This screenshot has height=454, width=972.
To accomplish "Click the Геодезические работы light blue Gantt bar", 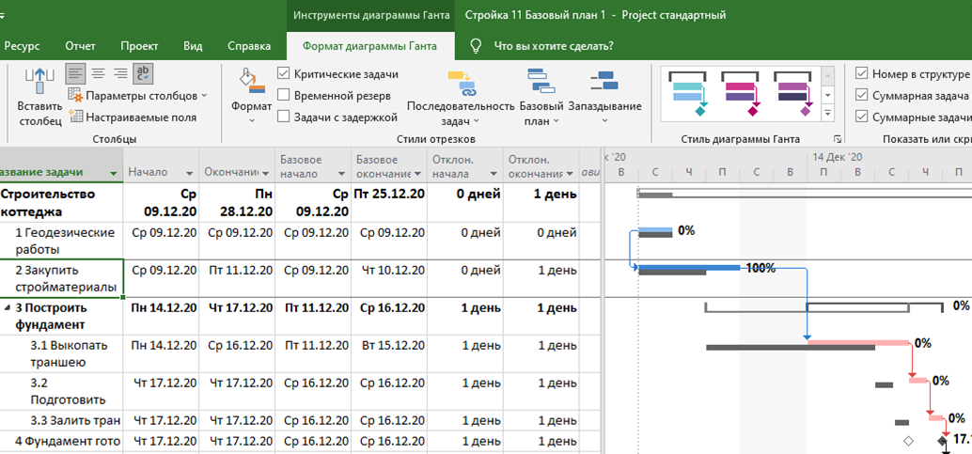I will pyautogui.click(x=655, y=230).
